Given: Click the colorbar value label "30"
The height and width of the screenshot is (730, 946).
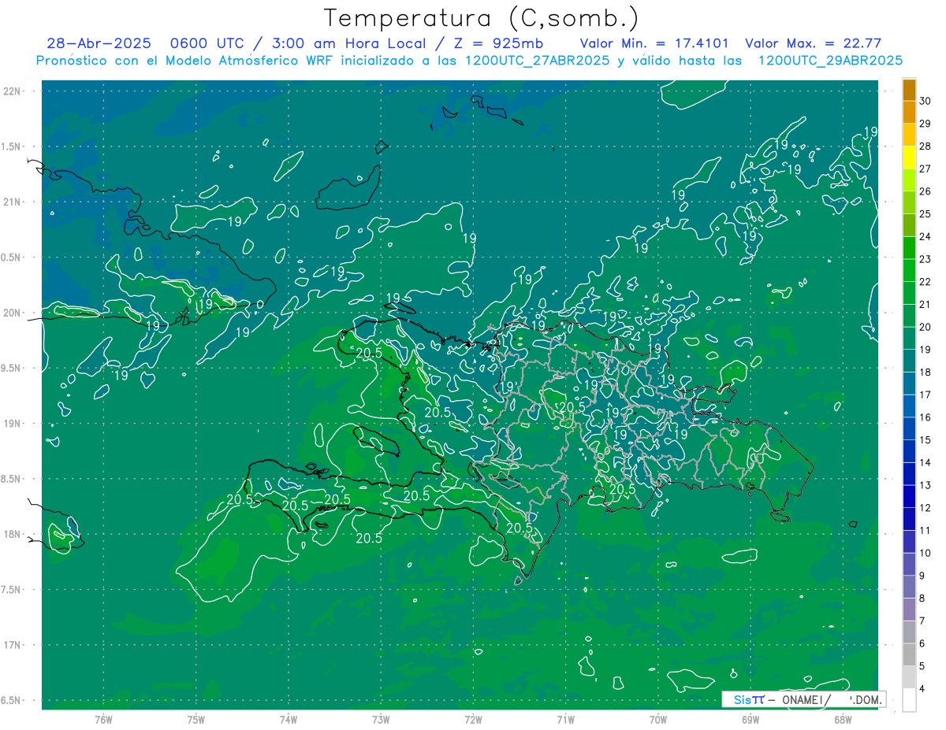Looking at the screenshot, I should tap(925, 101).
